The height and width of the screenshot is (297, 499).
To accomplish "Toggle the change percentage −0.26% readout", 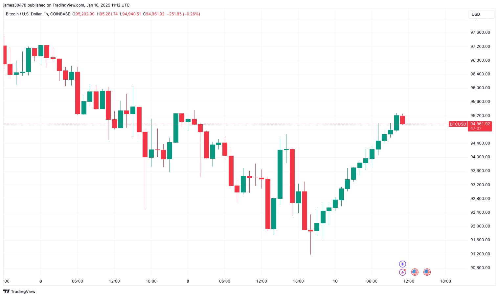I will (x=192, y=14).
